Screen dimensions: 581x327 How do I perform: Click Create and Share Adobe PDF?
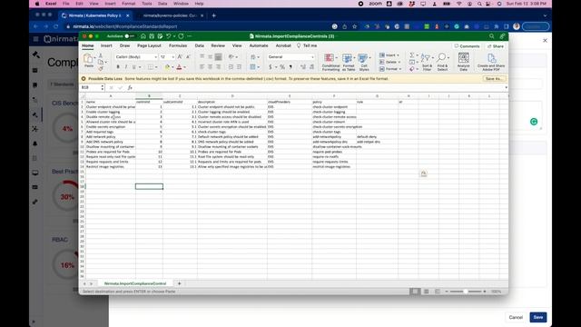pyautogui.click(x=491, y=62)
